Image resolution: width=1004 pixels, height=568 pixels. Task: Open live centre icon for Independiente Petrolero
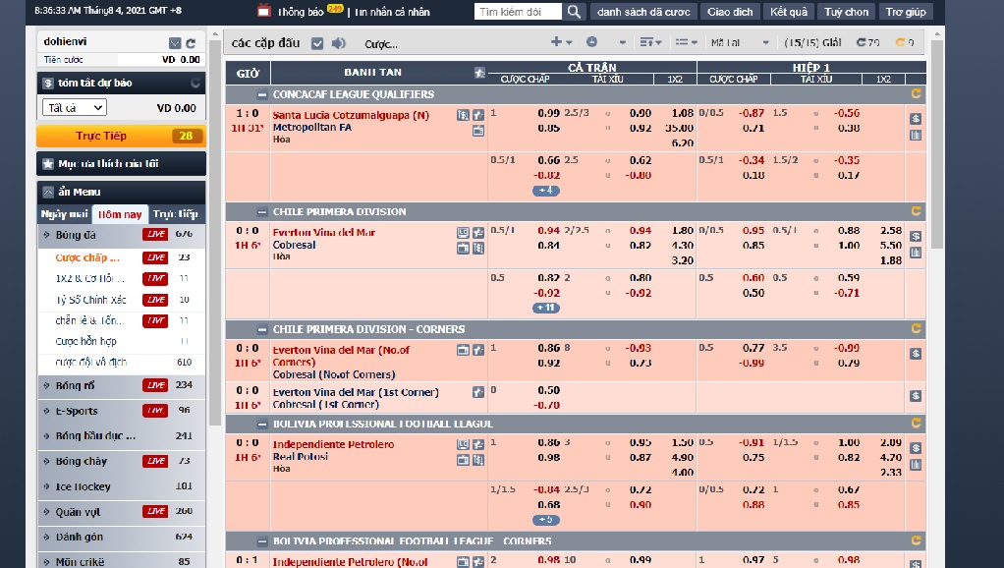click(463, 444)
